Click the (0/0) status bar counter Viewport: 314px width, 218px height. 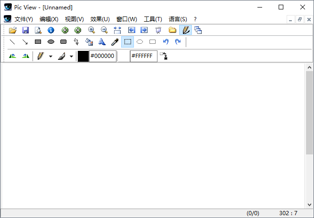click(253, 213)
